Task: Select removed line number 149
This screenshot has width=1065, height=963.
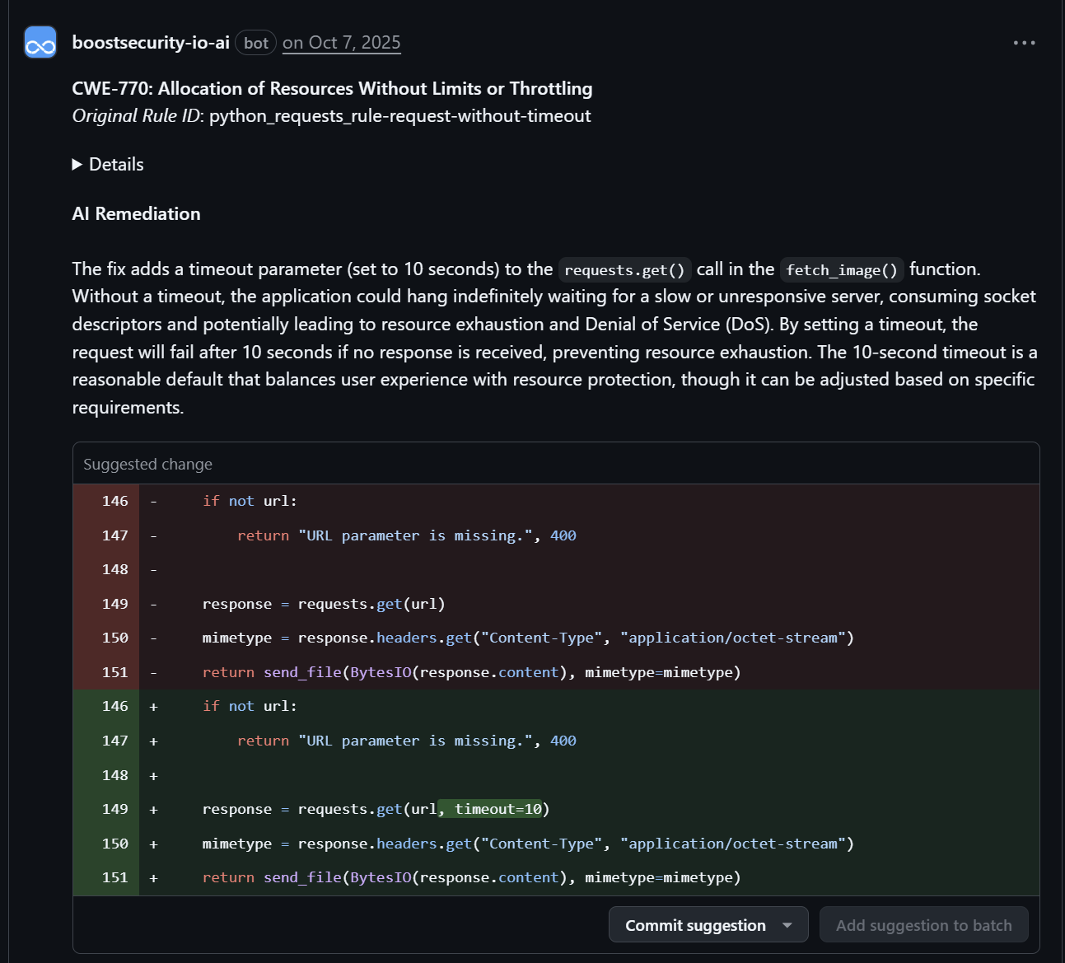Action: point(114,604)
